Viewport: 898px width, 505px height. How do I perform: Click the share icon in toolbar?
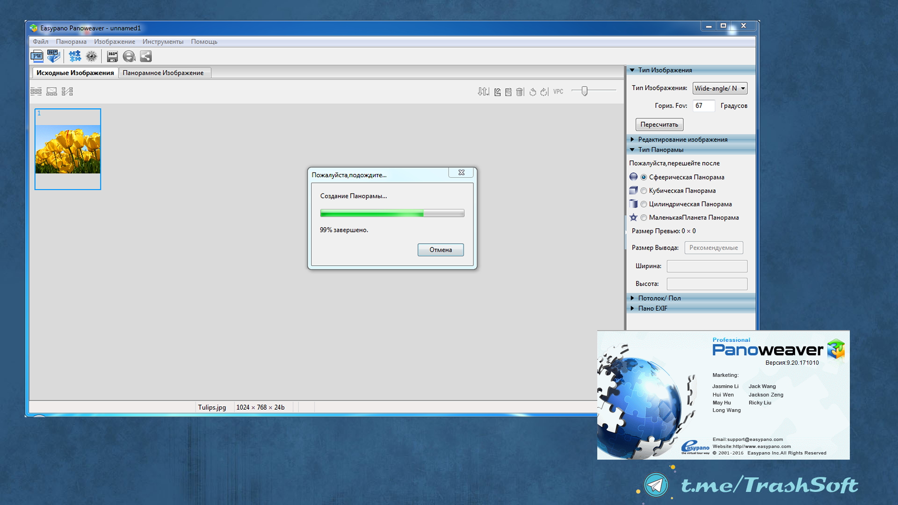(x=146, y=57)
